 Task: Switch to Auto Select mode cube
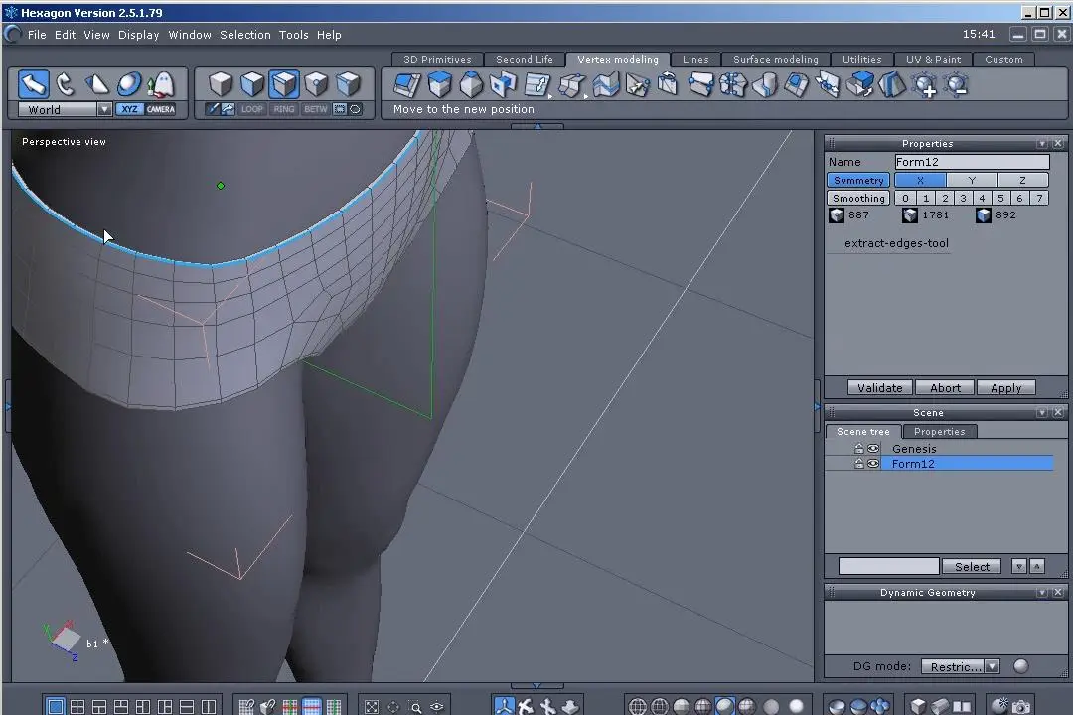tap(349, 84)
